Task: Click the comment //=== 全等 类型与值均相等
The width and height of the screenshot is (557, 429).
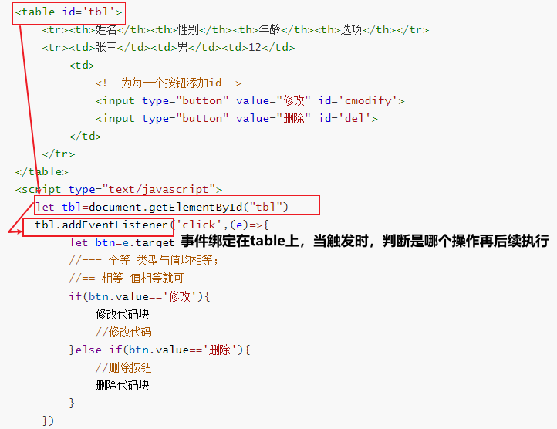Action: tap(143, 261)
